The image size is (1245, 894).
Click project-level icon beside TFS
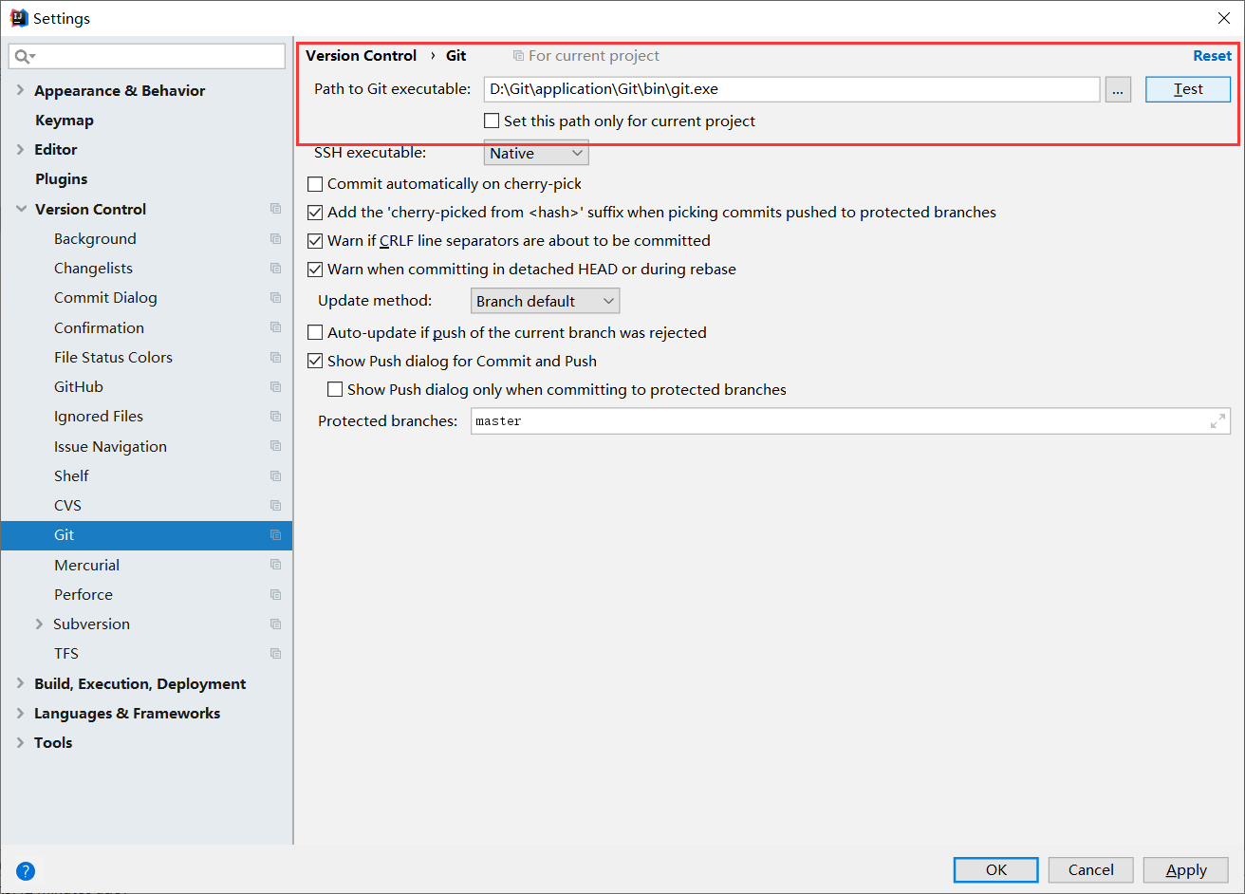[x=275, y=653]
